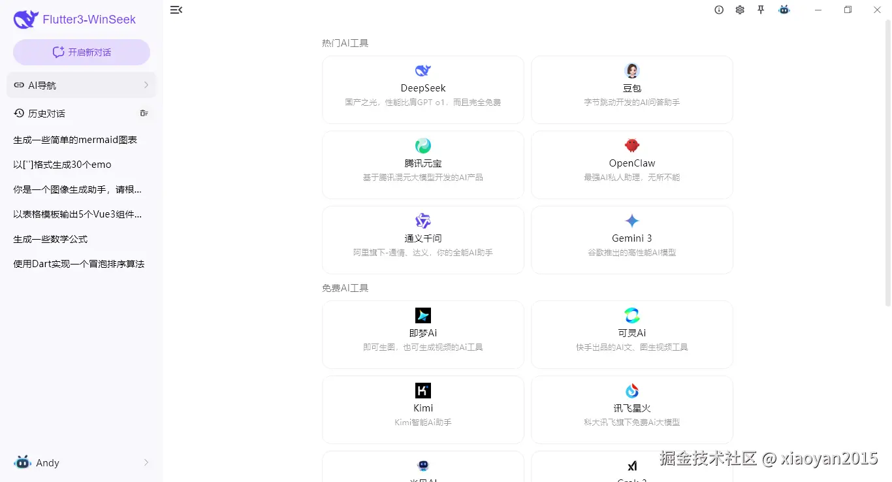Click the Kimi logo icon
The image size is (892, 482).
(422, 390)
